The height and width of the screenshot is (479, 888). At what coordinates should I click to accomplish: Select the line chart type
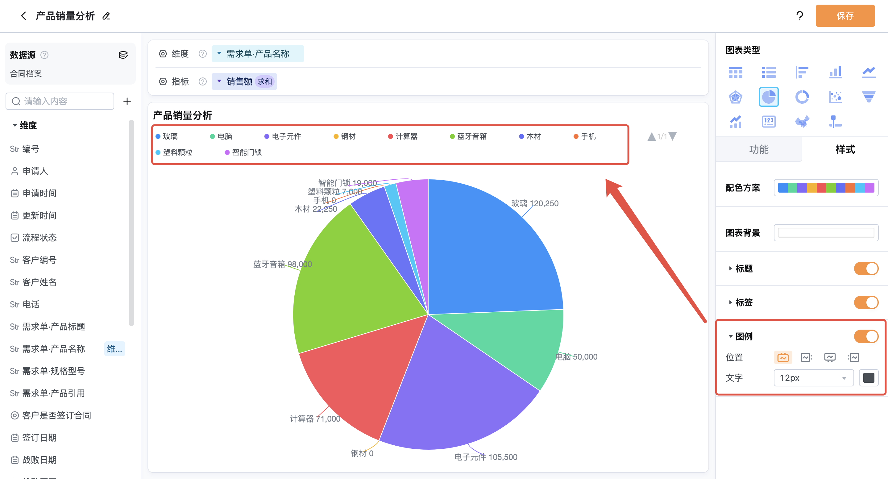pos(869,73)
